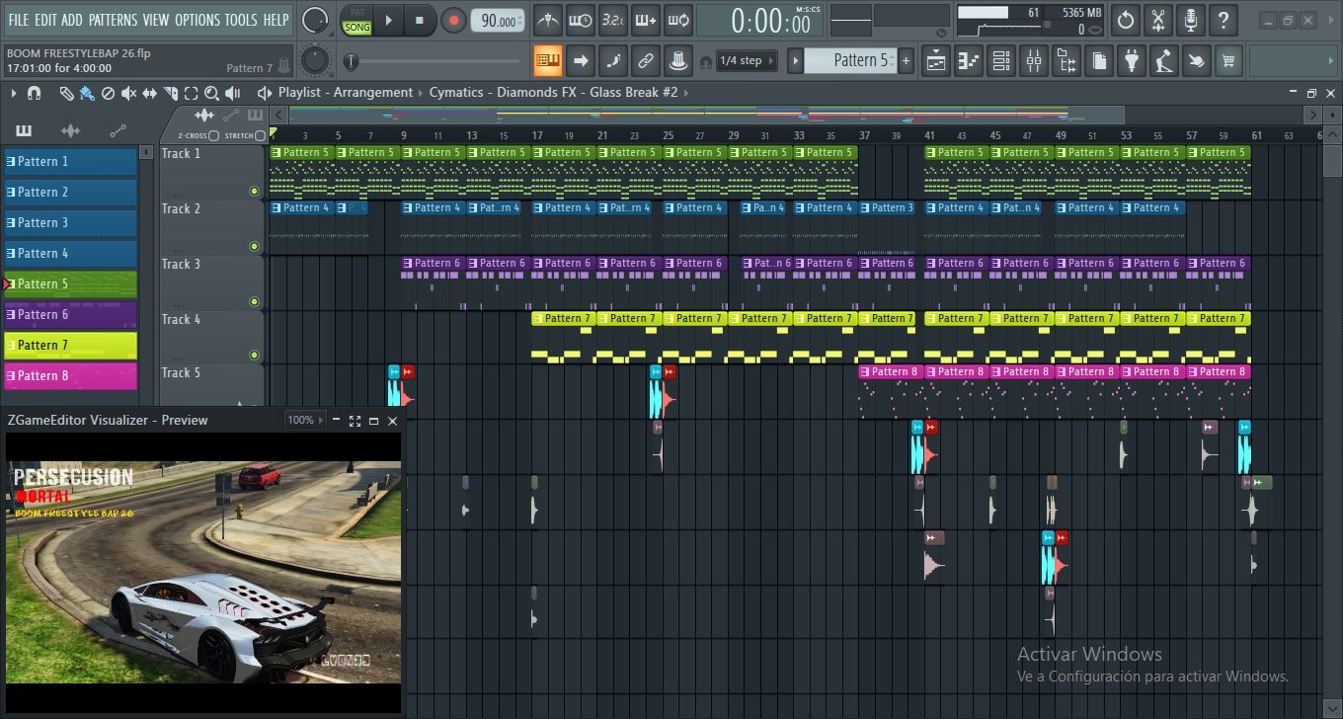Open the Channel rack from toolbar
Image resolution: width=1343 pixels, height=719 pixels.
(x=1001, y=61)
